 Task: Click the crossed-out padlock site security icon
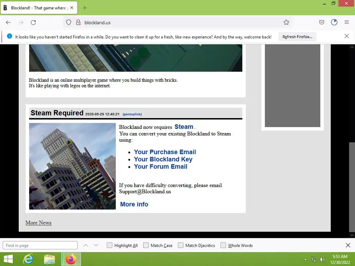click(78, 23)
